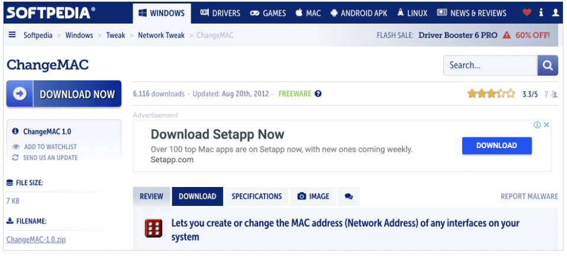
Task: Click Report Malware link
Action: (529, 196)
